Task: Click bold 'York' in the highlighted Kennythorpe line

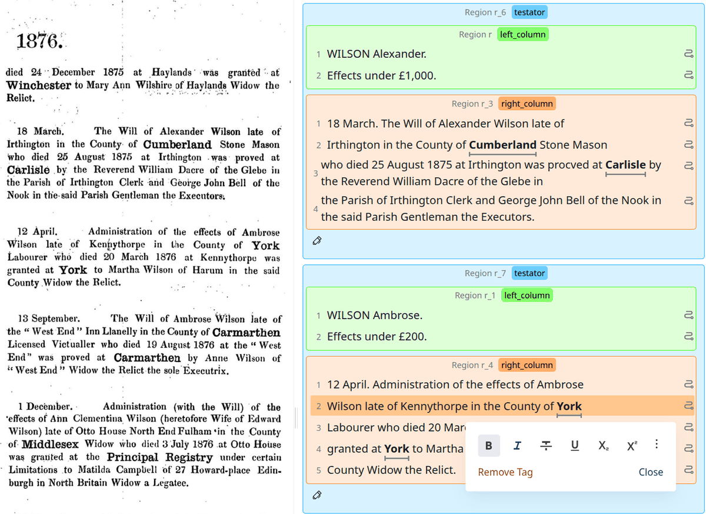Action: click(x=569, y=406)
